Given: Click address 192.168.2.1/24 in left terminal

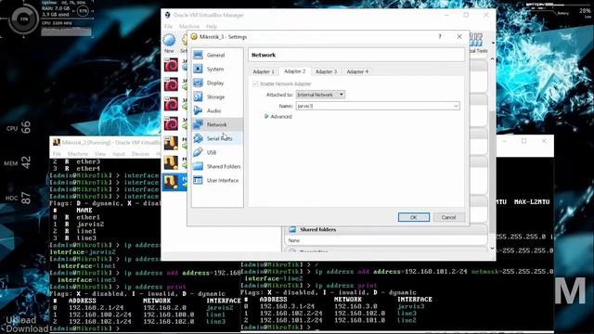Looking at the screenshot, I should pos(97,307).
